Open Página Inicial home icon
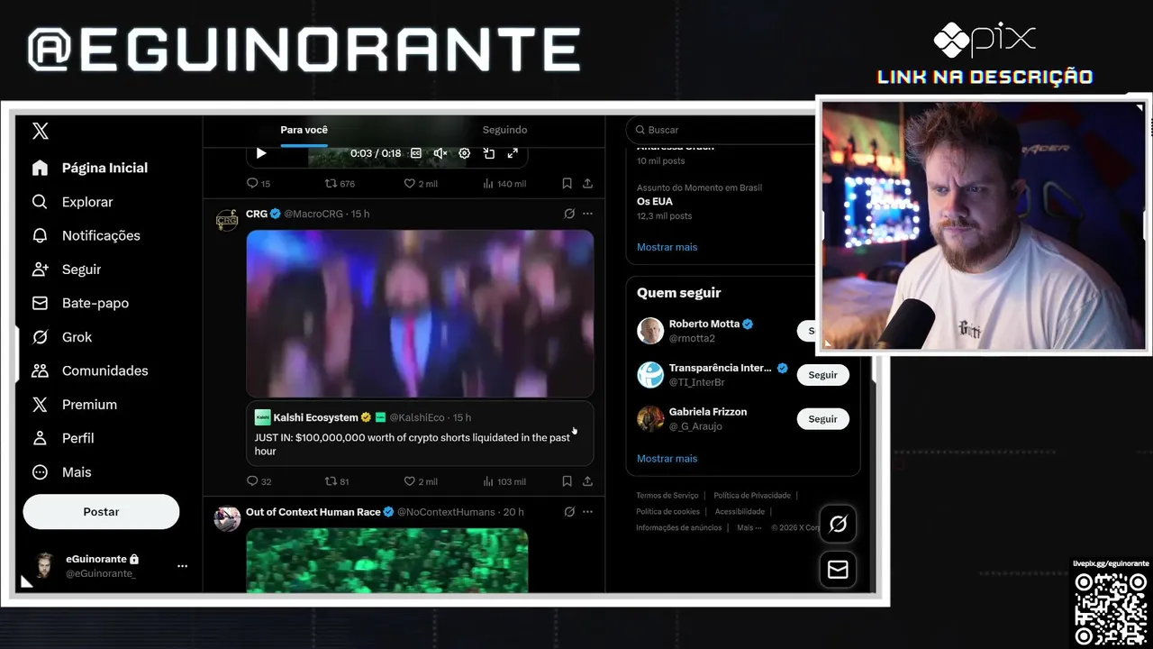Image resolution: width=1153 pixels, height=649 pixels. (x=40, y=168)
